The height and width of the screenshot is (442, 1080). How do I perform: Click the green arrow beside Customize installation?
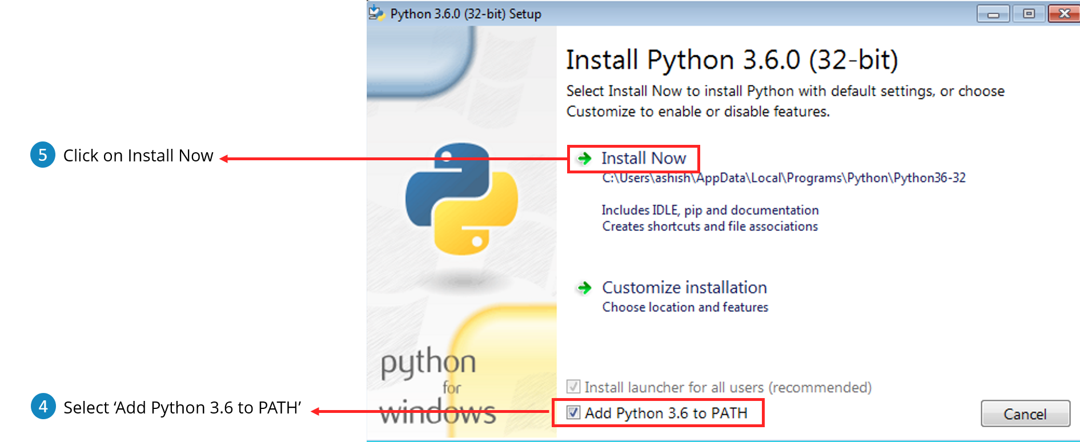584,288
